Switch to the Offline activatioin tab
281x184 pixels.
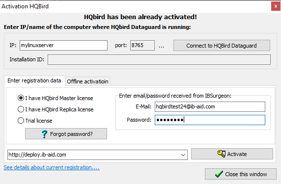pyautogui.click(x=87, y=81)
